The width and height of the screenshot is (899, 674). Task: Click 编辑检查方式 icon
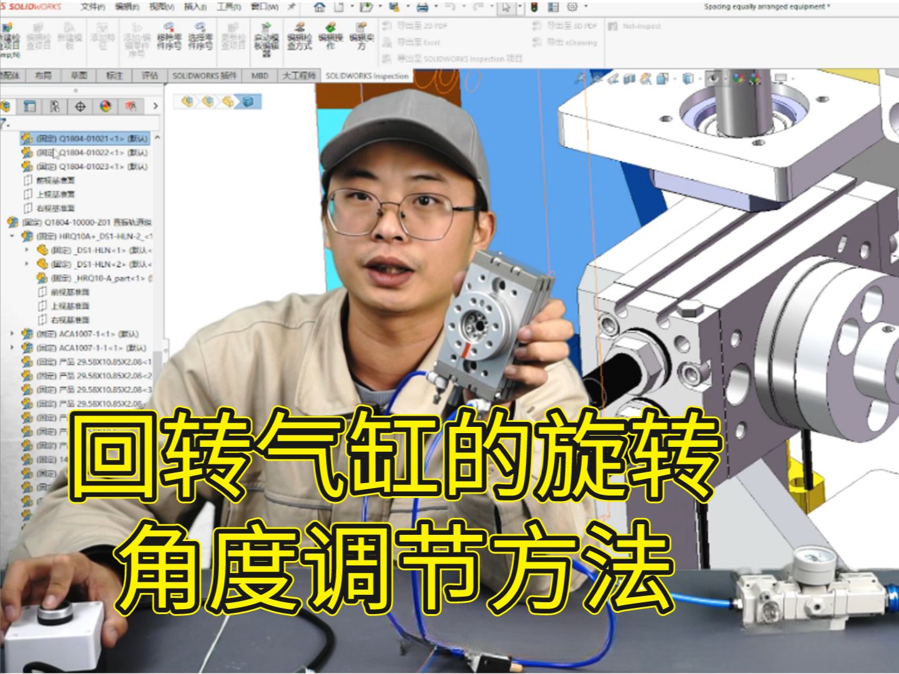(300, 37)
